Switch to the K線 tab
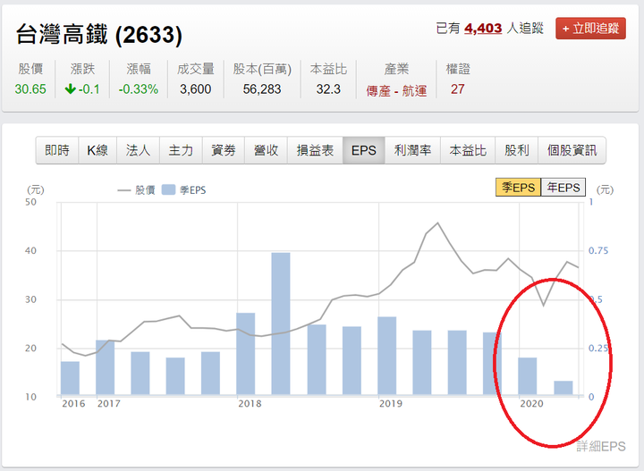 tap(97, 150)
